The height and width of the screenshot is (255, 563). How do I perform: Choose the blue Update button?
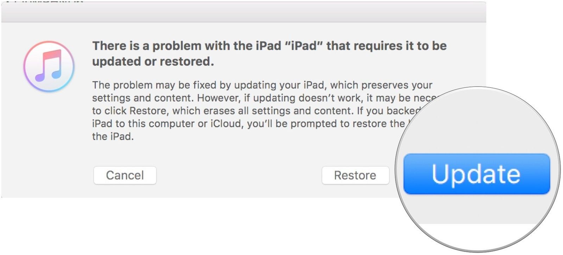pyautogui.click(x=476, y=174)
